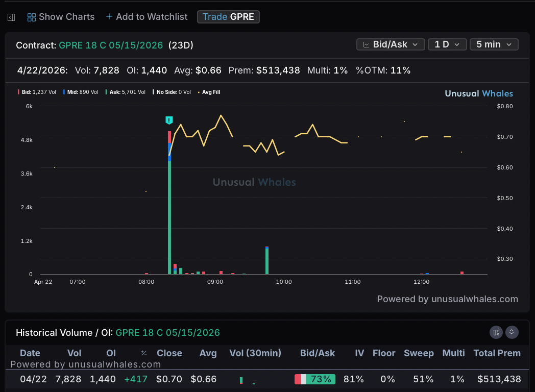Click the Avg: $0.66 summary stat
This screenshot has height=392, width=535.
coord(198,70)
